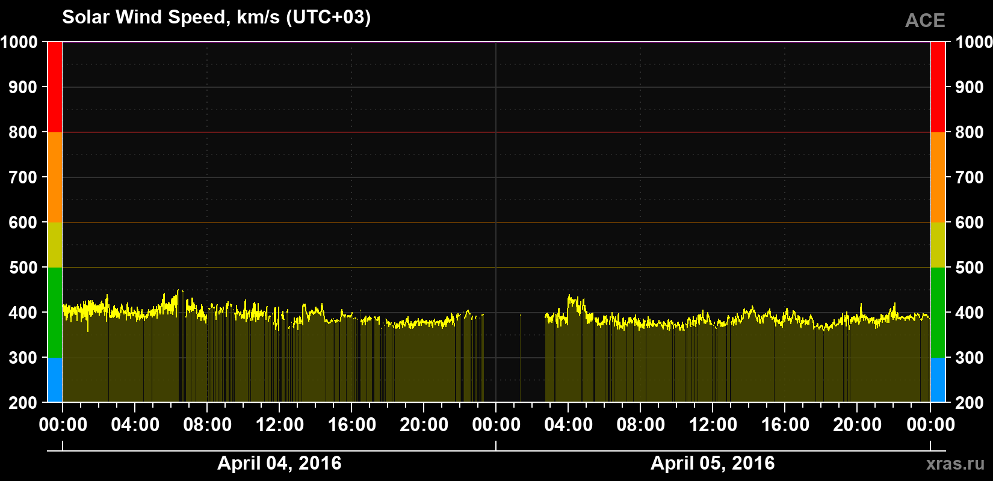993x481 pixels.
Task: Click the red band on the left speed scale
Action: (x=55, y=87)
